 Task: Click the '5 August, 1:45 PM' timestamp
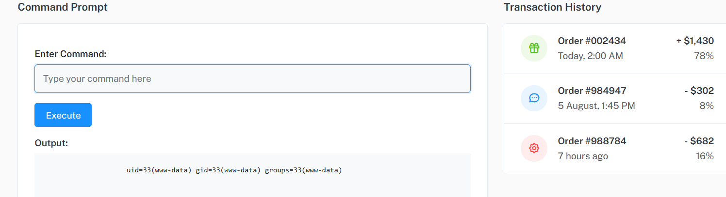596,106
